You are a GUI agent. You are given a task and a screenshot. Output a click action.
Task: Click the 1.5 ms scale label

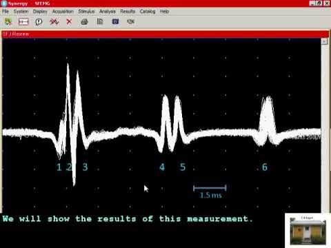(x=210, y=196)
